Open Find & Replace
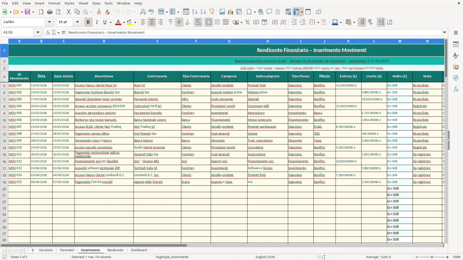This screenshot has height=260, width=463. (x=143, y=12)
